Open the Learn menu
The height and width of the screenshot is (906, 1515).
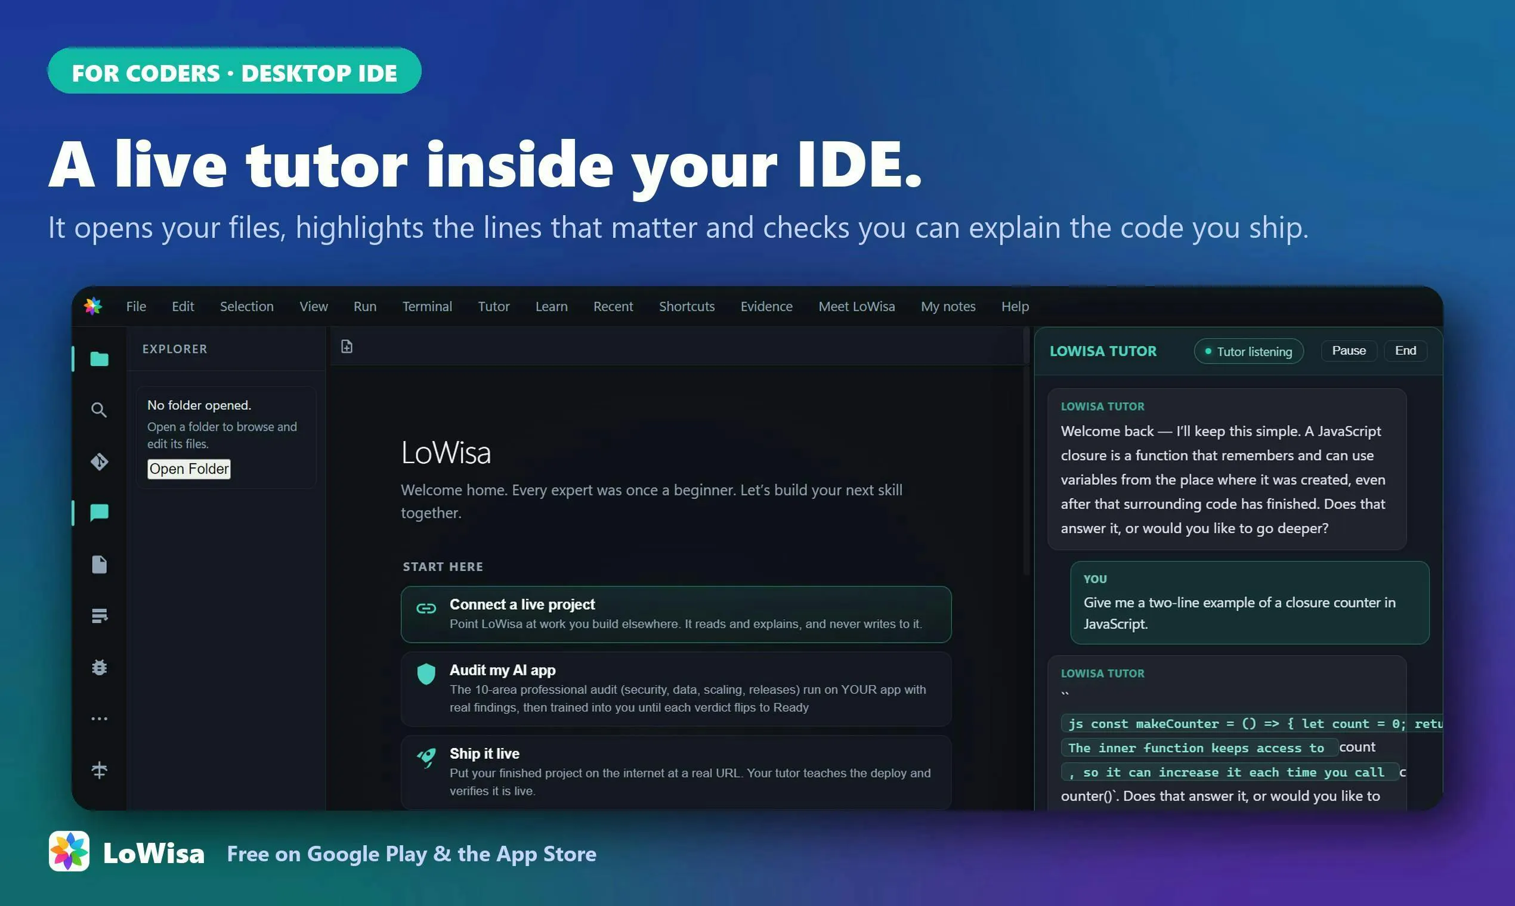tap(552, 306)
